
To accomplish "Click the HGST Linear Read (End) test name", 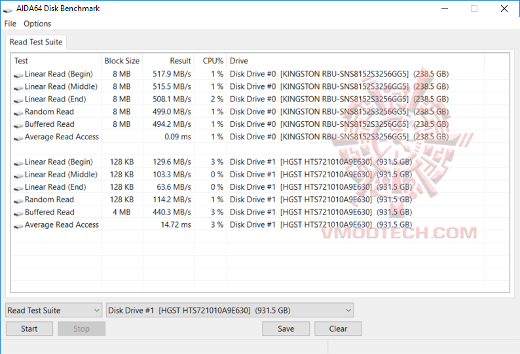I will 56,187.
